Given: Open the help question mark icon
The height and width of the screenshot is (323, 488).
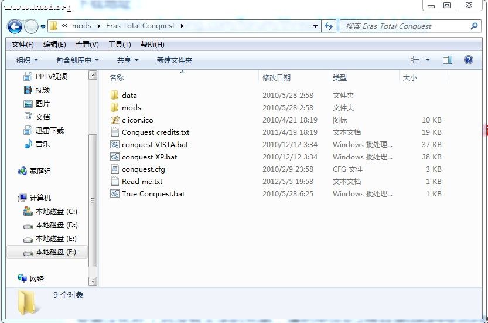Looking at the screenshot, I should coord(468,60).
